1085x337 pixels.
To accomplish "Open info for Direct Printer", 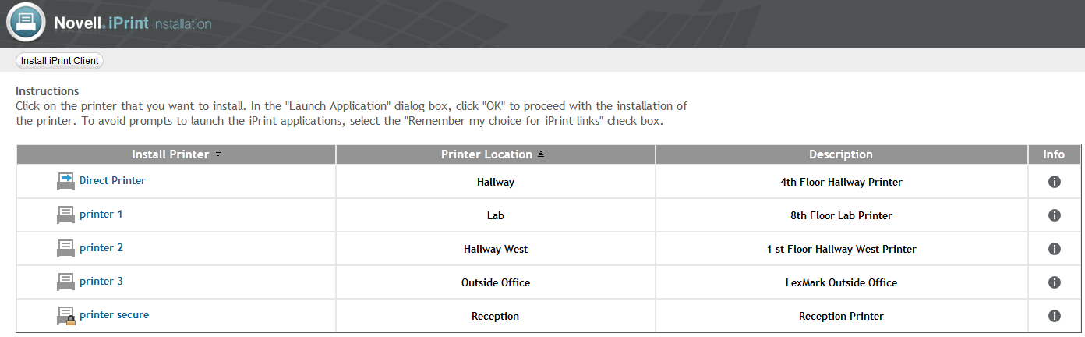I will pyautogui.click(x=1054, y=182).
